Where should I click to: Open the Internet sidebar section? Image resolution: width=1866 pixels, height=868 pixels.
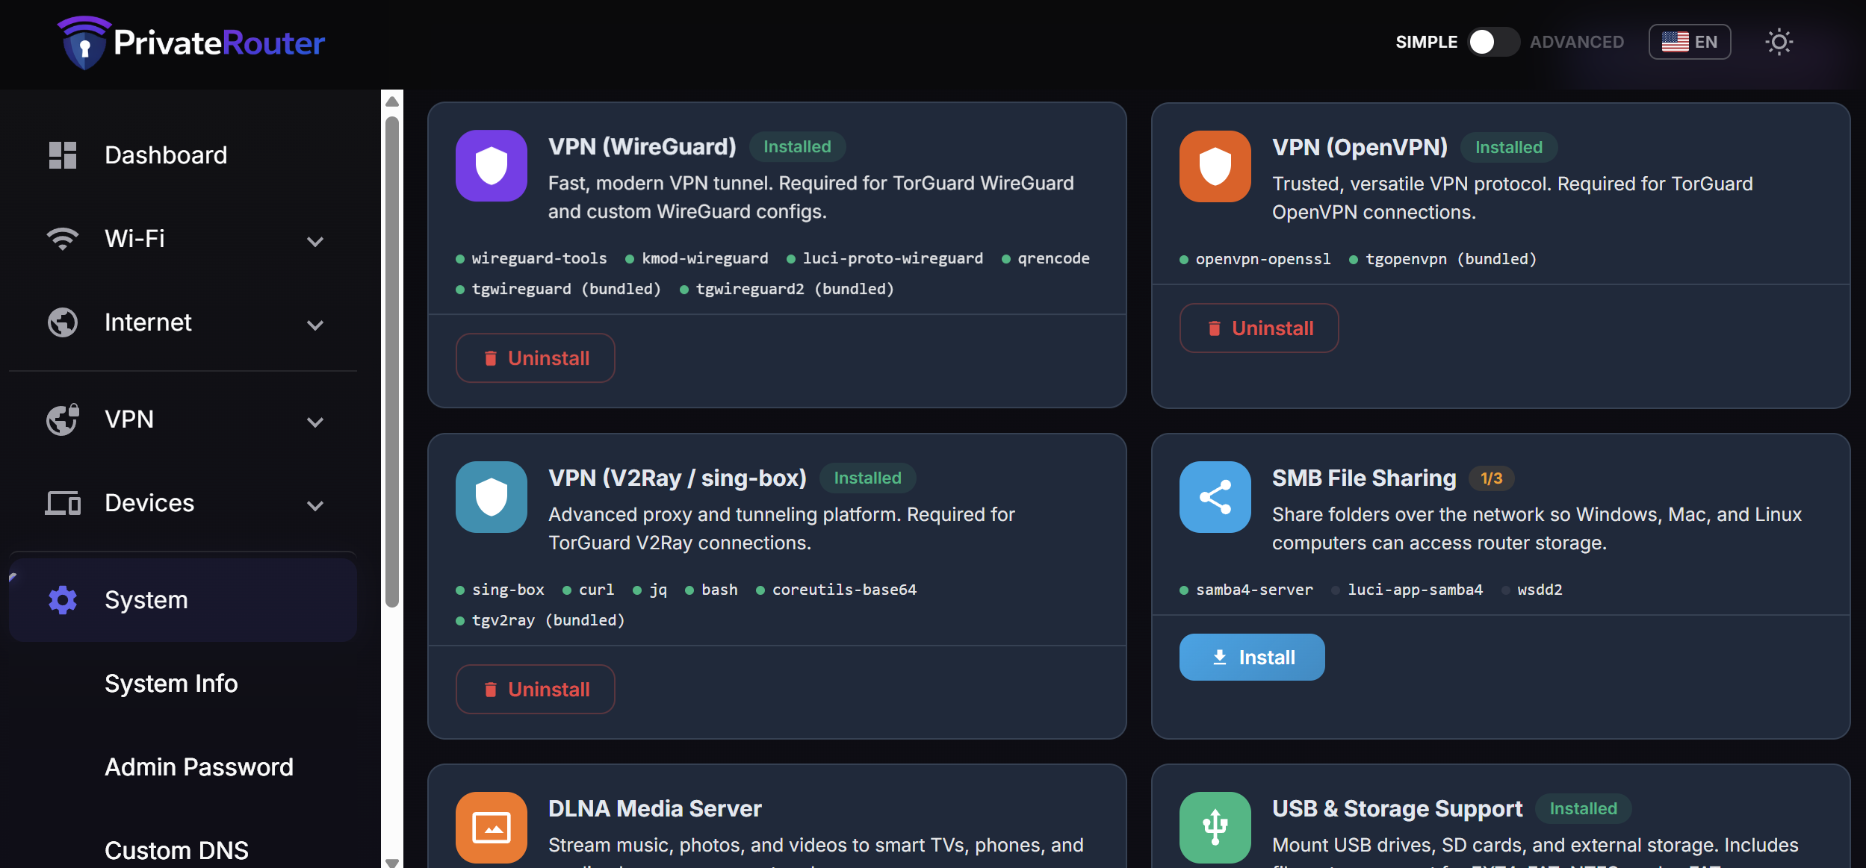tap(183, 322)
